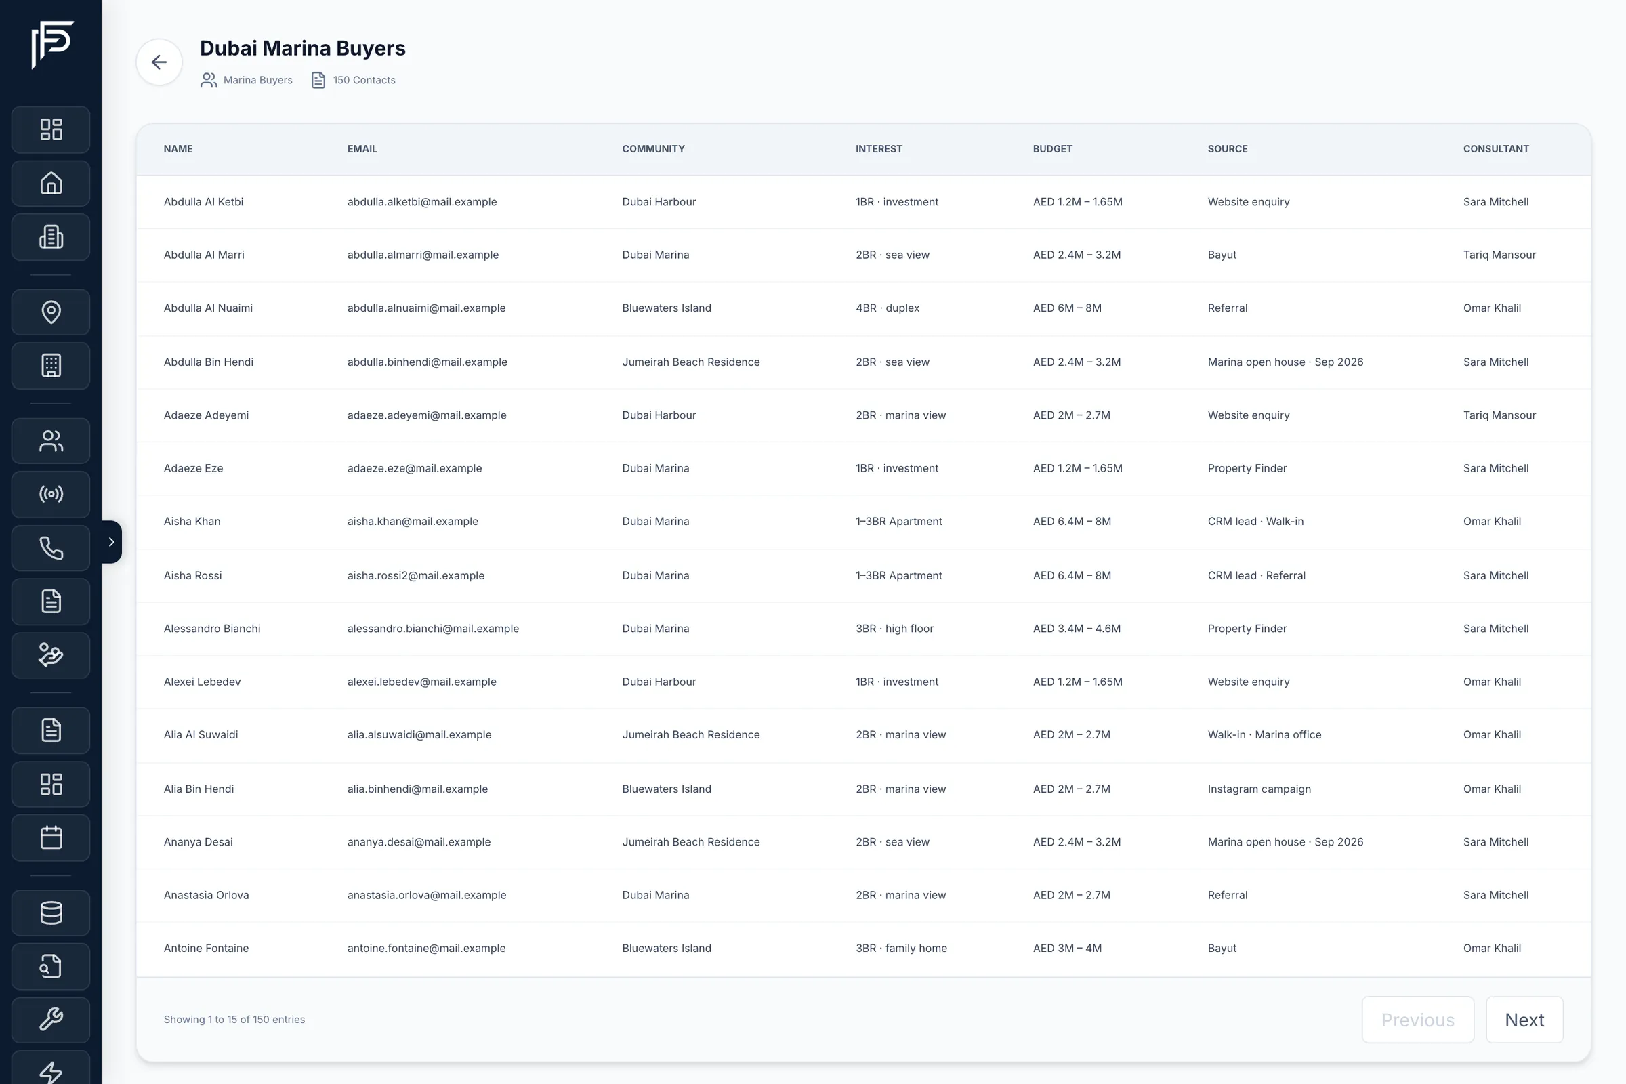Click the 3BR · high floor cell
The width and height of the screenshot is (1626, 1084).
[x=894, y=629]
